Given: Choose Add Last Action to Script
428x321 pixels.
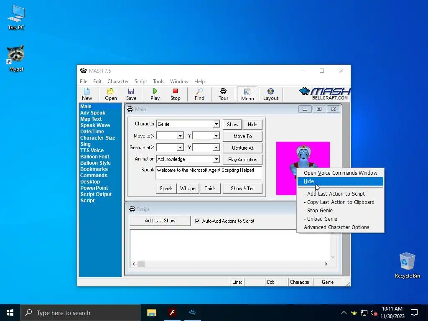Looking at the screenshot, I should point(340,194).
